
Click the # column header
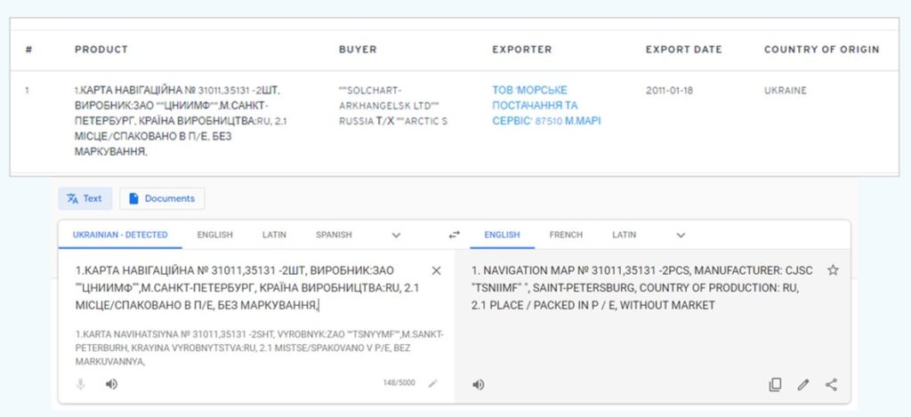(28, 50)
